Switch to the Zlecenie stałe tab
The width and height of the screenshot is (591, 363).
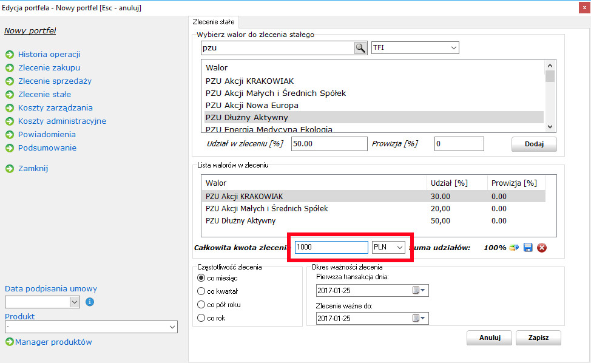pyautogui.click(x=213, y=22)
